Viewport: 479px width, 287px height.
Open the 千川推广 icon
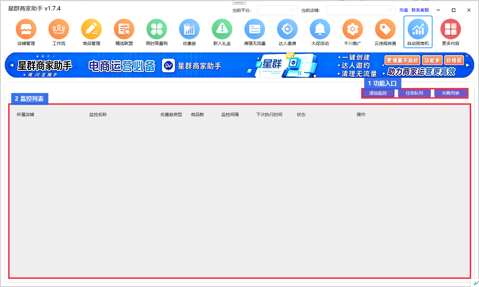[x=353, y=29]
